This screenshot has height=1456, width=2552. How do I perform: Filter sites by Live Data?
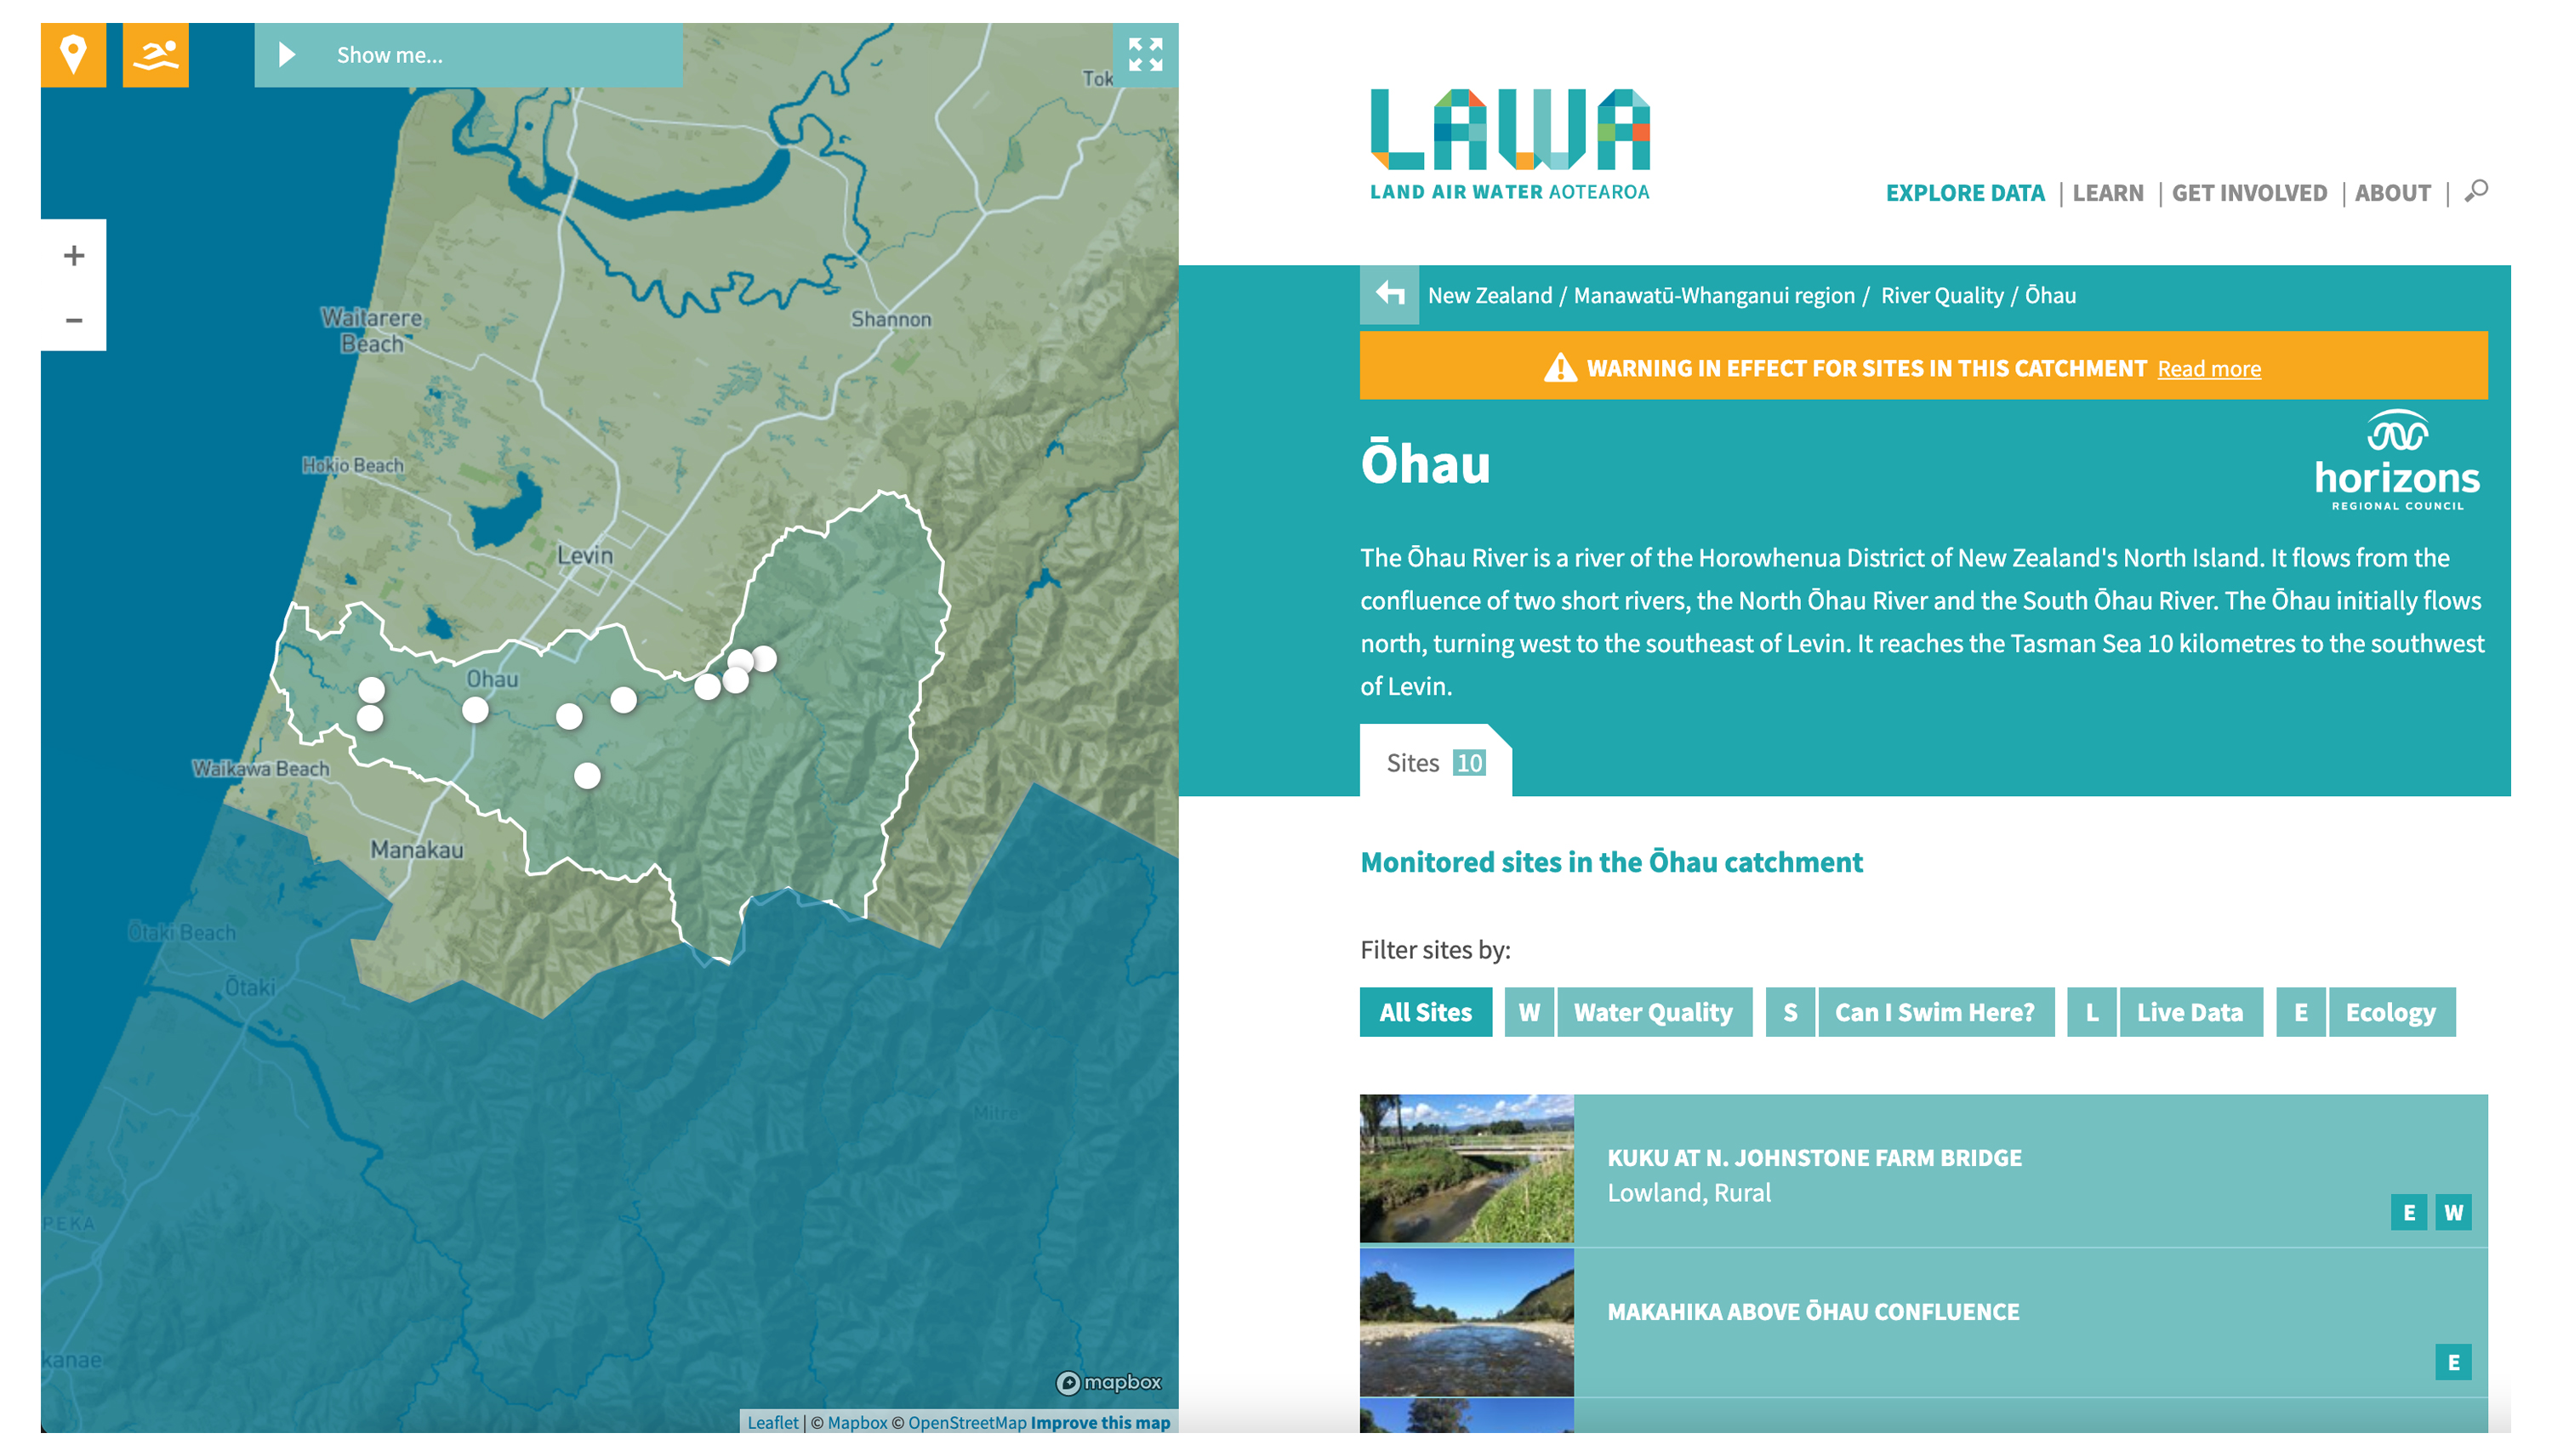[x=2190, y=1012]
